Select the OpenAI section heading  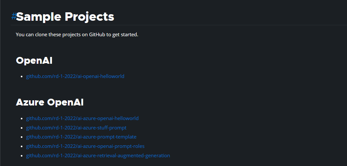[x=34, y=61]
